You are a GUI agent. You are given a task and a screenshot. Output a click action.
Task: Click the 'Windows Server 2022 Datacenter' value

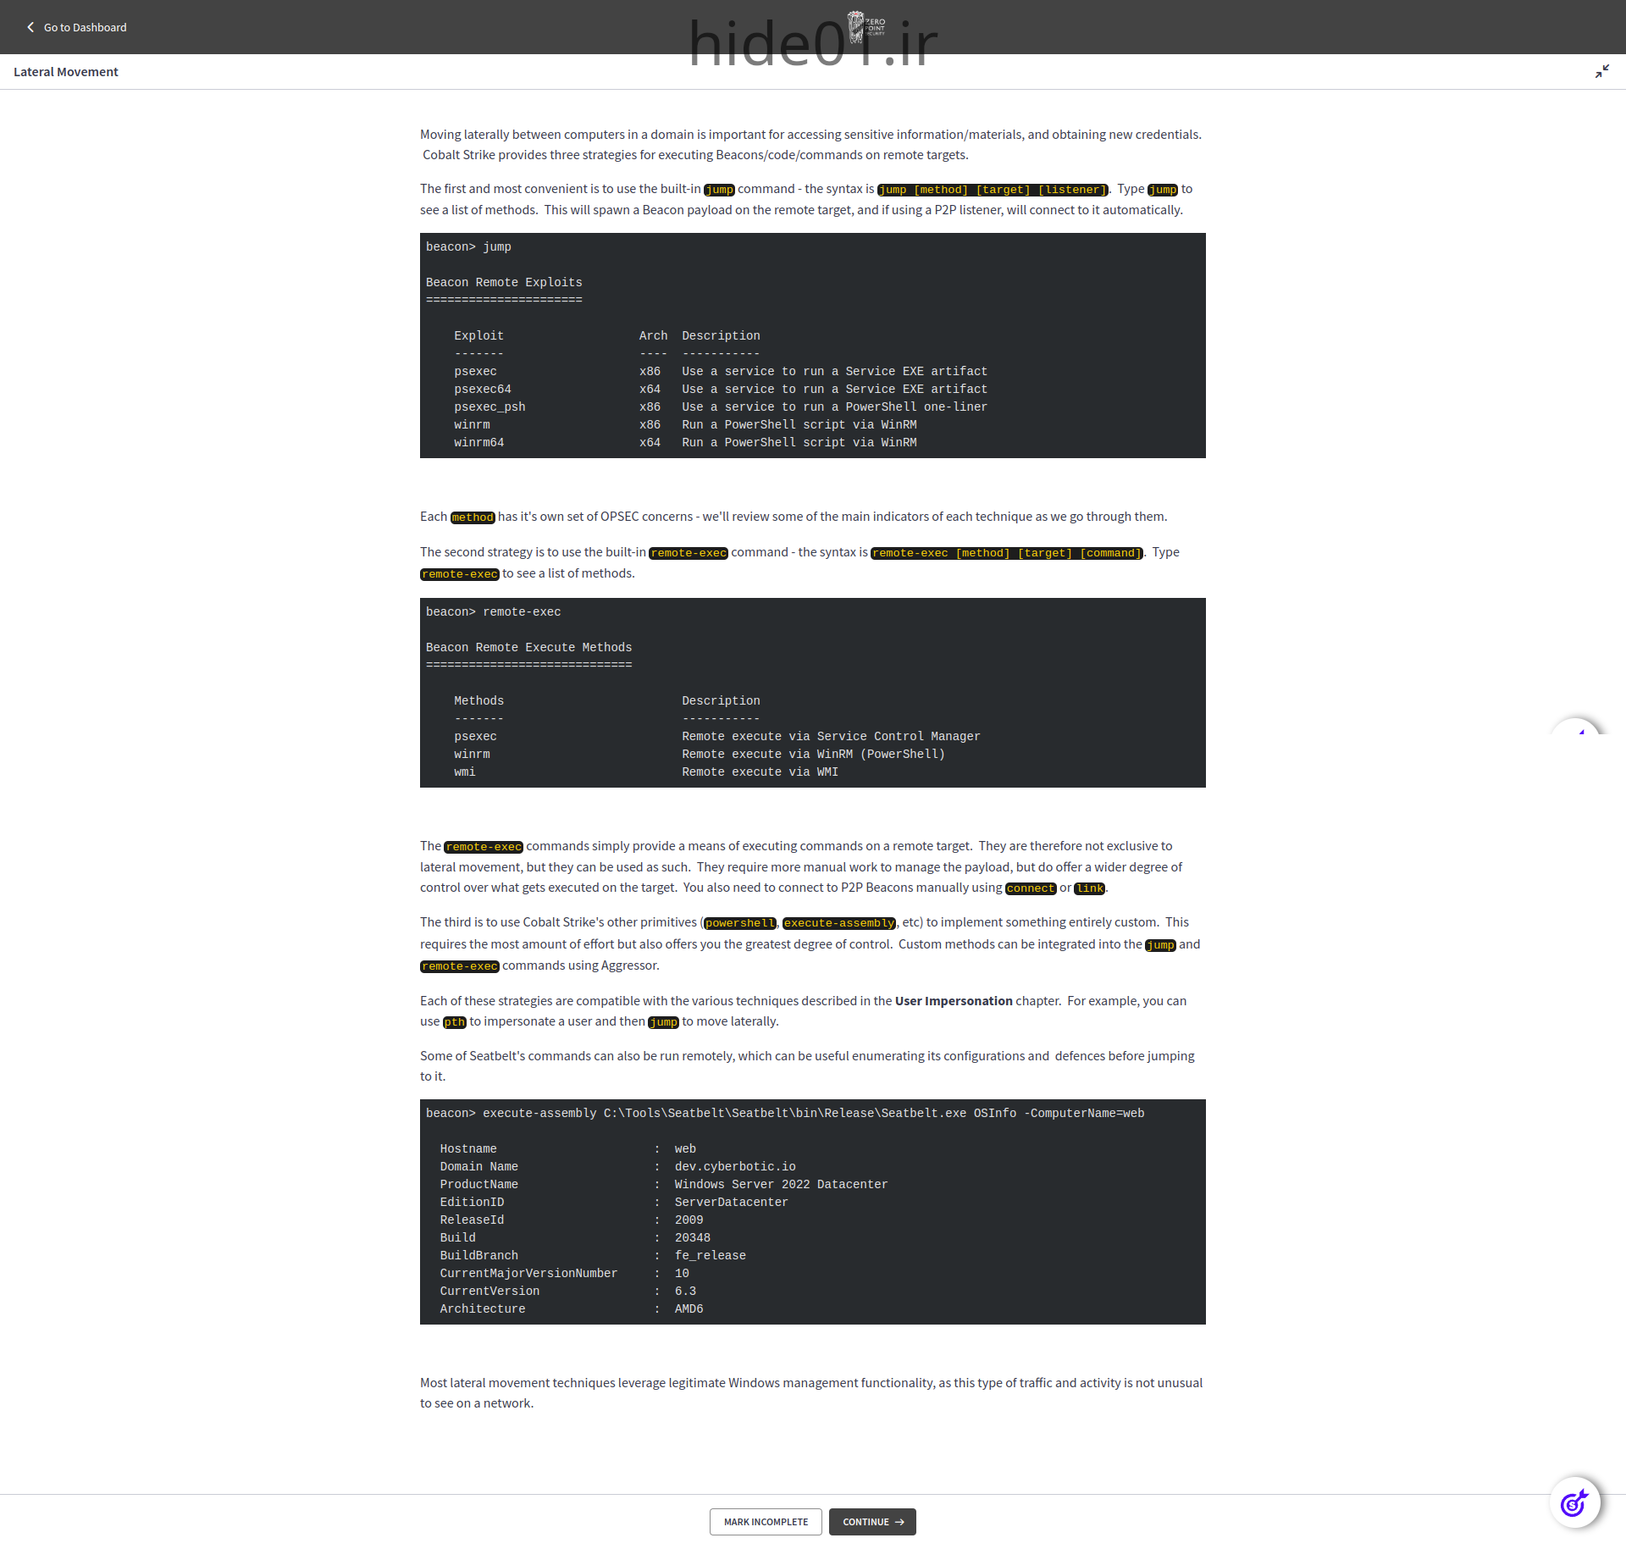point(781,1184)
